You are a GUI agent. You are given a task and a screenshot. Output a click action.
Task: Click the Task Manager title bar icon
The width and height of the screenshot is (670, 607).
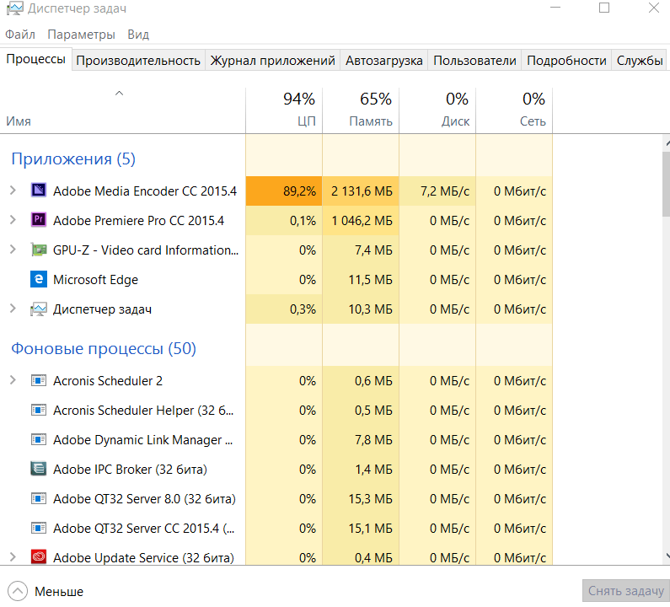[x=14, y=8]
